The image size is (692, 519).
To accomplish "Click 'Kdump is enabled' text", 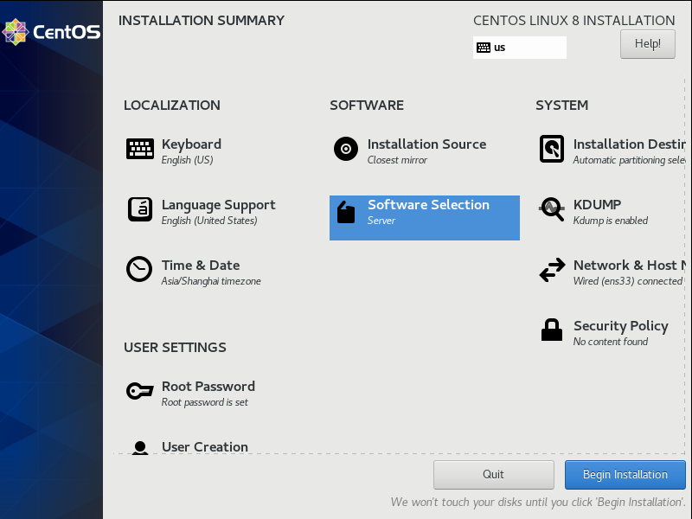I will (611, 221).
